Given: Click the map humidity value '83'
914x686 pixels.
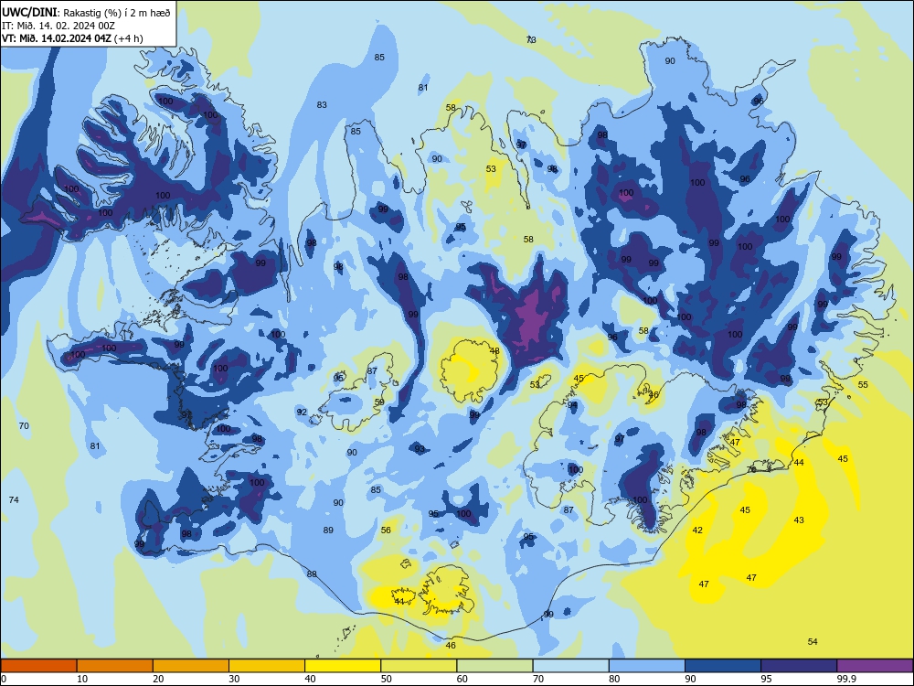Looking at the screenshot, I should [322, 105].
